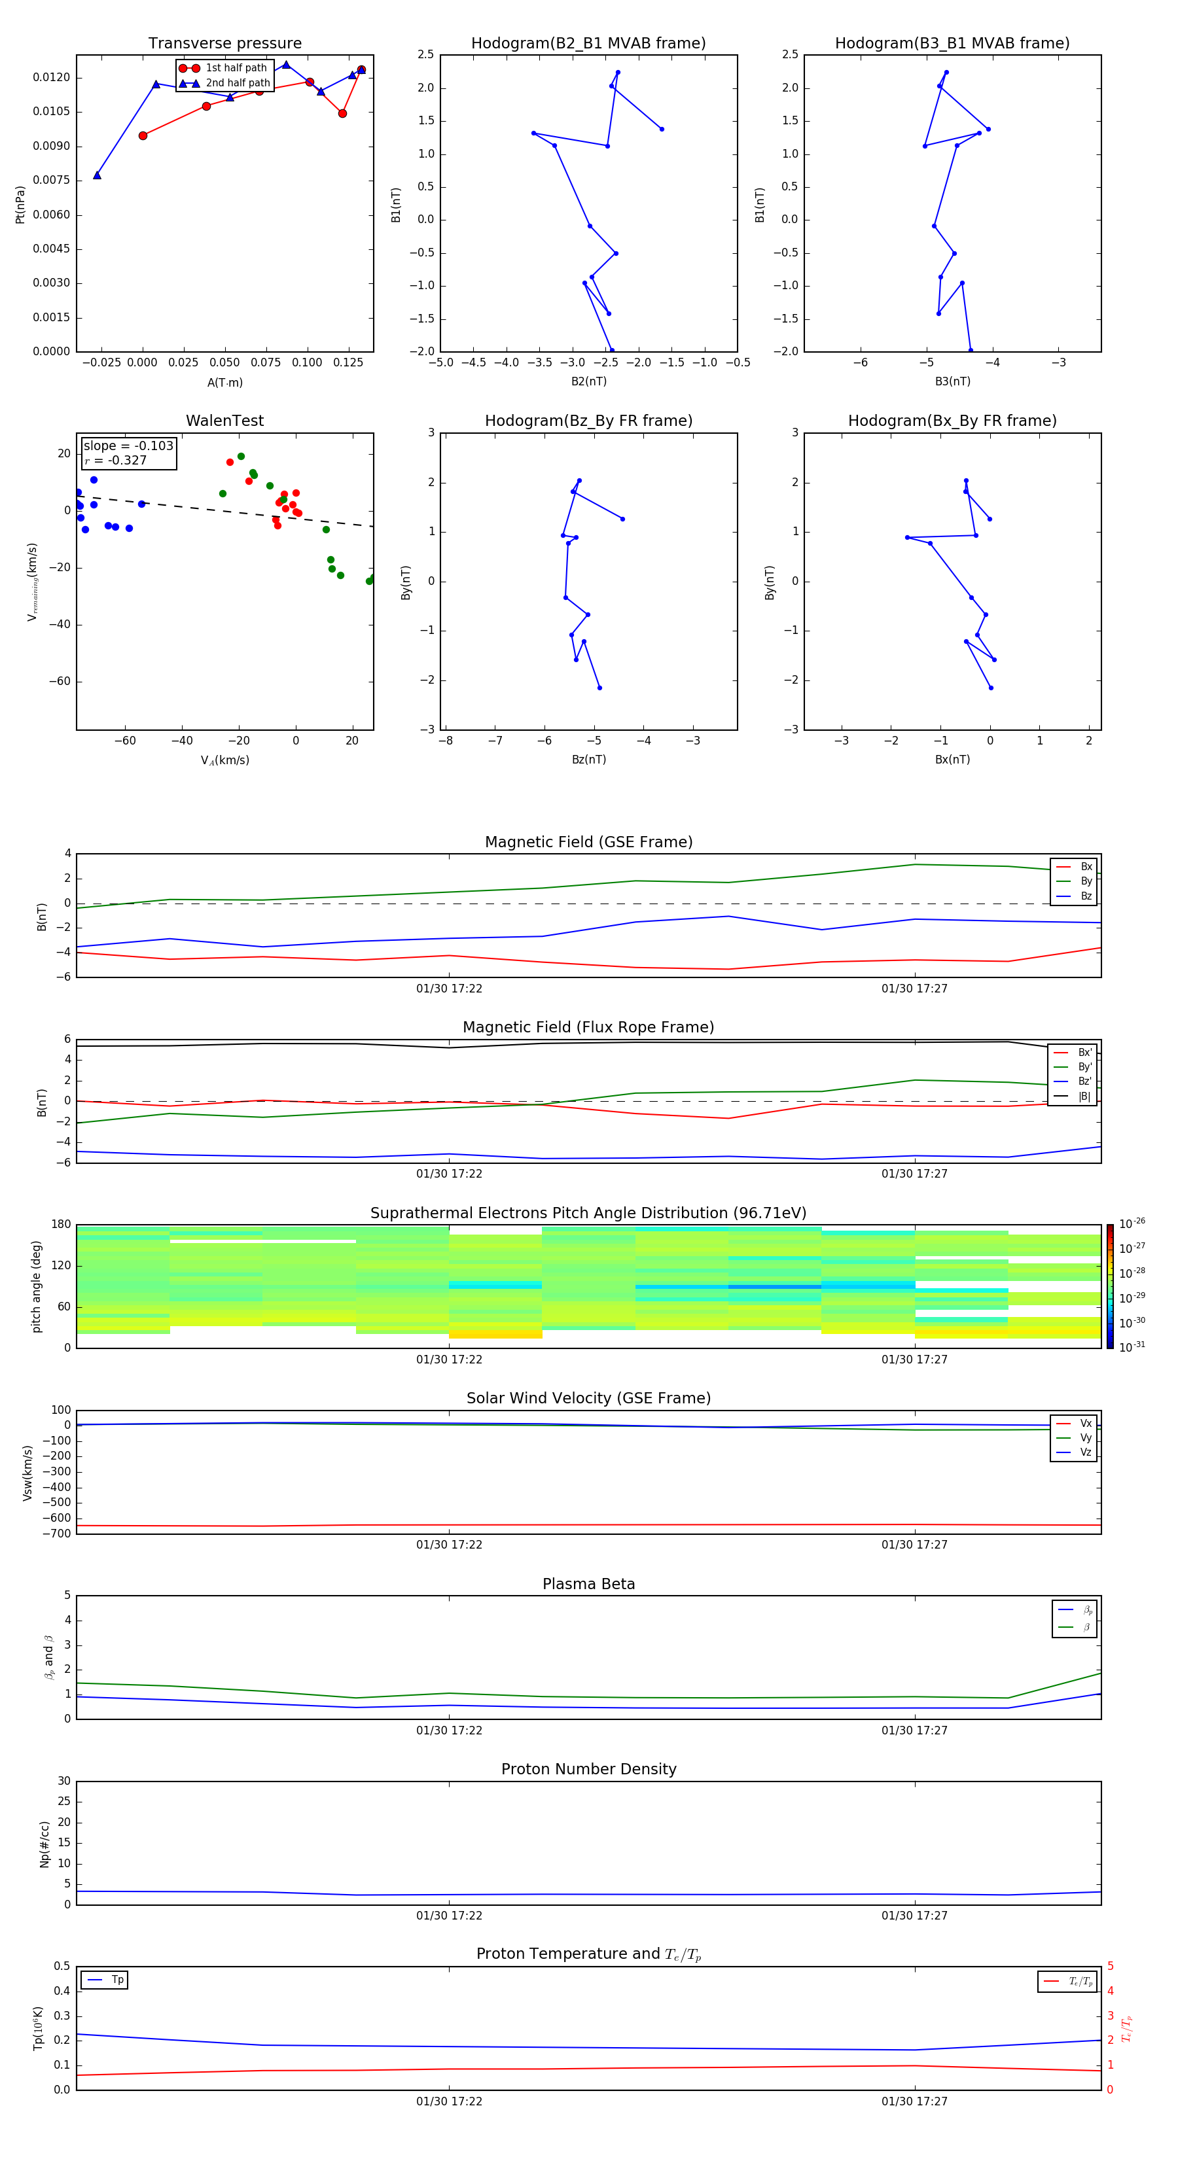
Task: Click 'slope = -0.103' annotation text
Action: 128,446
